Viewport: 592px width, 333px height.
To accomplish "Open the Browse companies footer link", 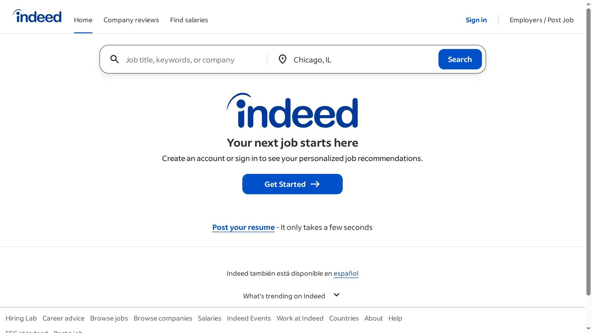I will click(x=163, y=318).
